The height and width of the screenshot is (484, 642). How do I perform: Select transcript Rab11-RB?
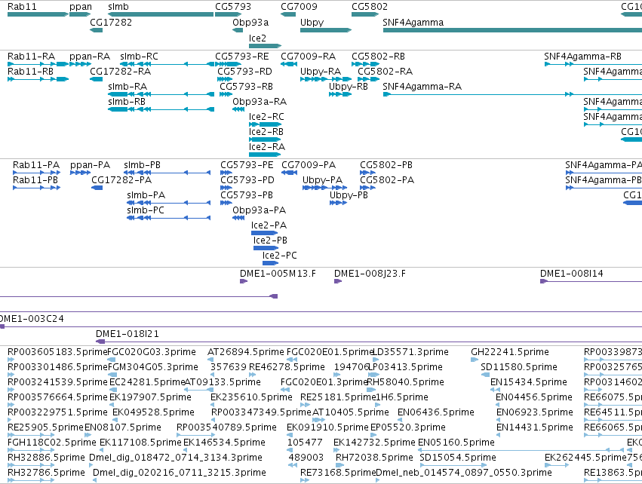30,71
